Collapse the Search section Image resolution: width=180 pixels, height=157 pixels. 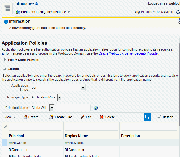5,69
